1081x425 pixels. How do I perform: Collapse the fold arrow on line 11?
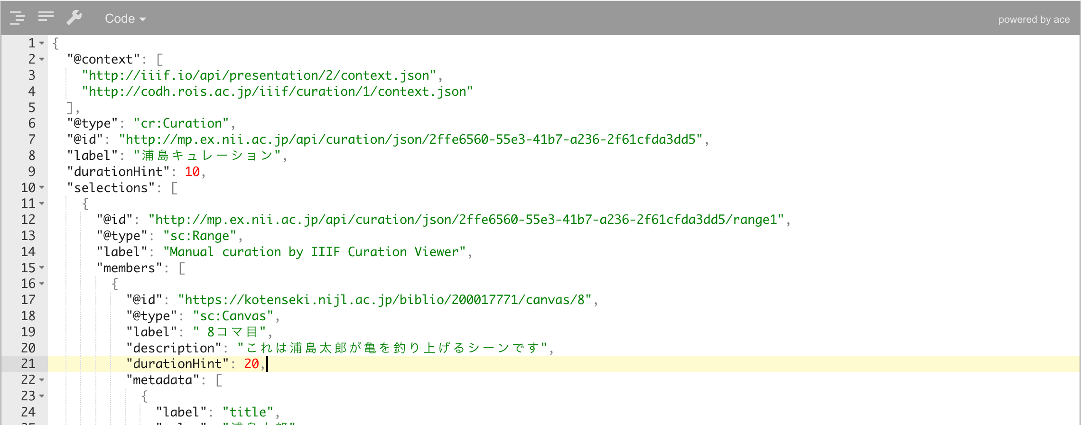[42, 203]
